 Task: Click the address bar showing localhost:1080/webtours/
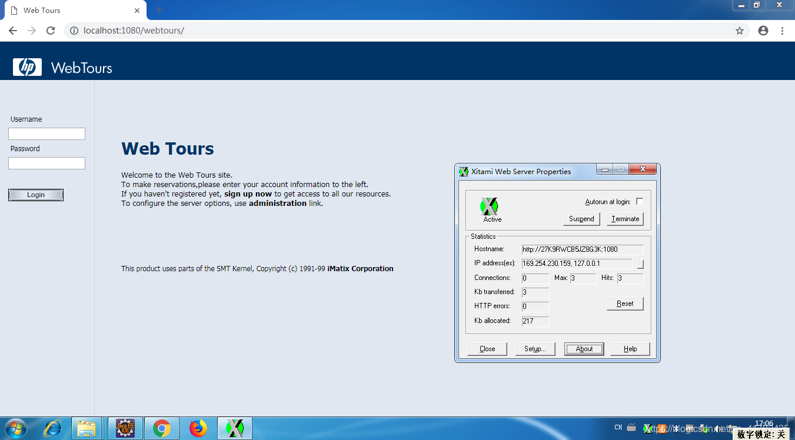406,31
